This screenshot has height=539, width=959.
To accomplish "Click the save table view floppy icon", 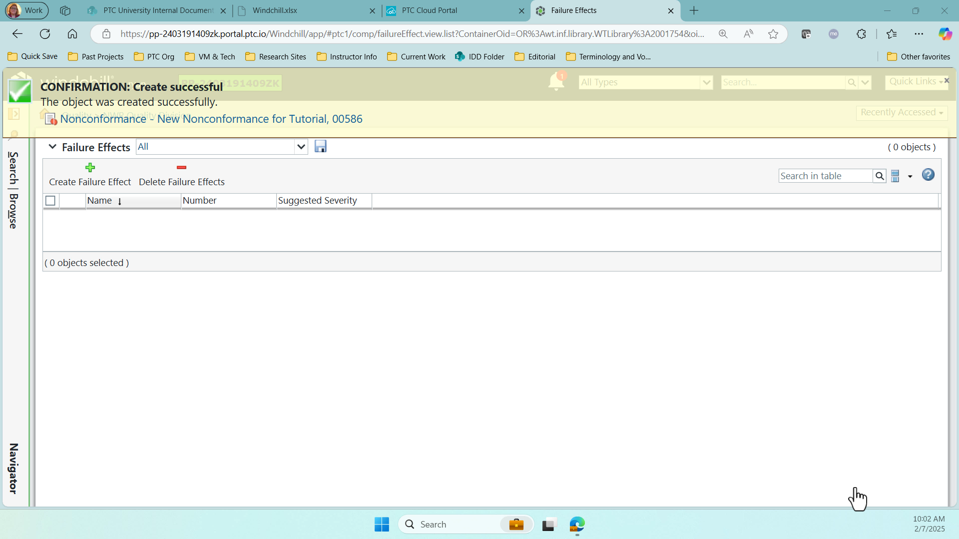I will [320, 146].
